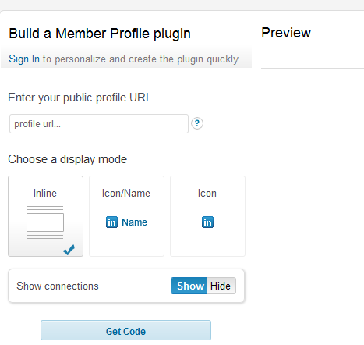The image size is (364, 345).
Task: Click the Sign In link
Action: click(x=24, y=59)
